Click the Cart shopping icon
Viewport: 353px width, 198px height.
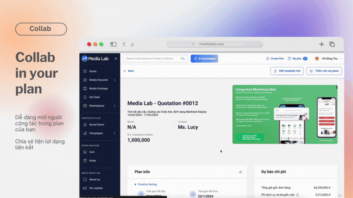tap(85, 152)
